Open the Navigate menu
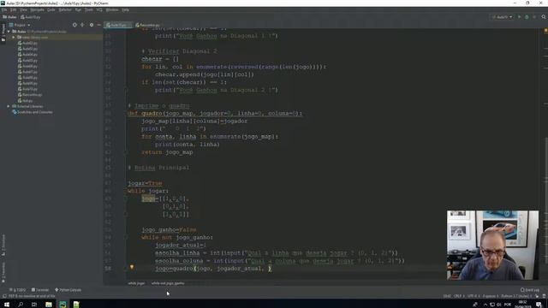The width and height of the screenshot is (548, 308). pos(37,9)
